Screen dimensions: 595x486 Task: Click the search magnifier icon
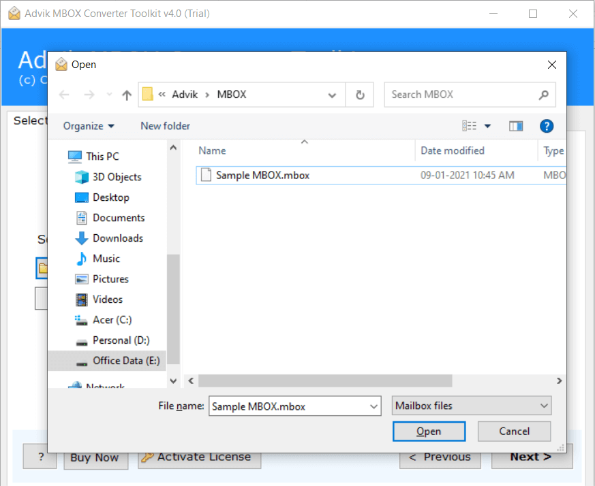(x=543, y=95)
